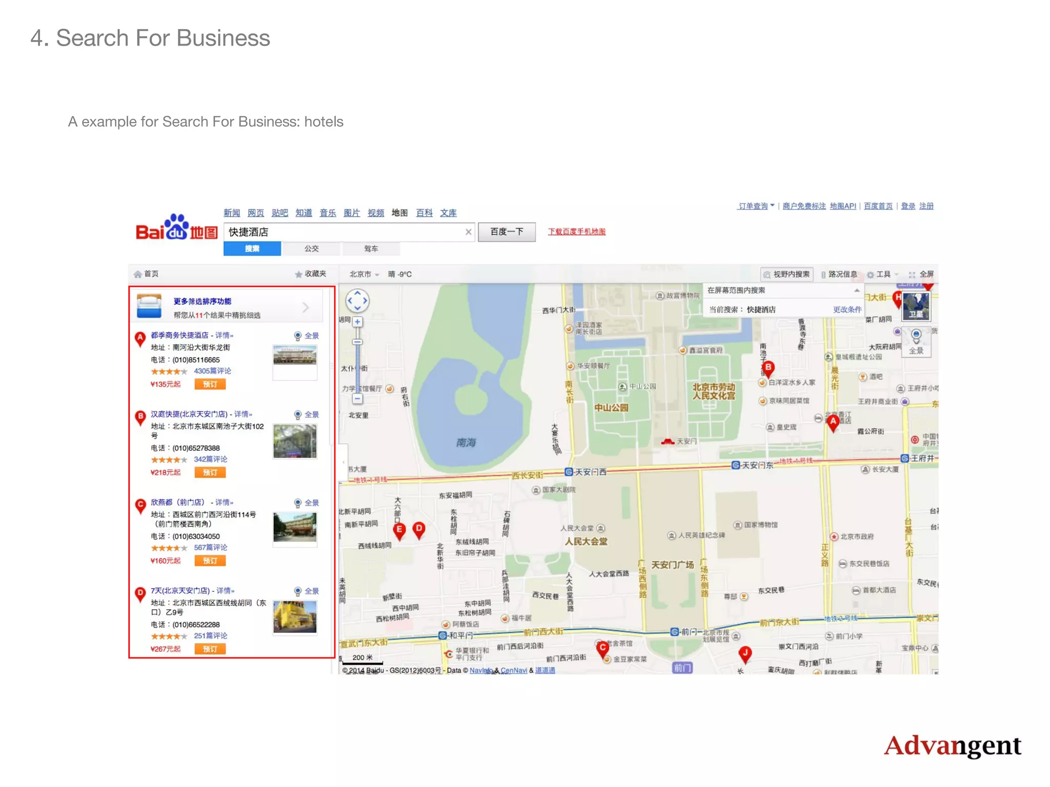Open the 地图API link
Screen dimensions: 1050x787
843,206
